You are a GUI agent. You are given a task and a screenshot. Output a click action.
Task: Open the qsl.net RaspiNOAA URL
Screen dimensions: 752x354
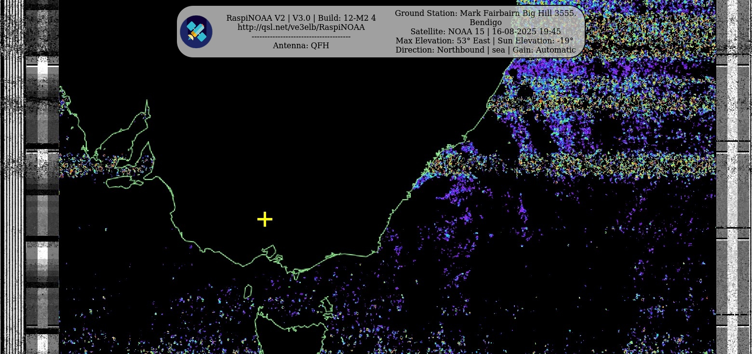301,27
